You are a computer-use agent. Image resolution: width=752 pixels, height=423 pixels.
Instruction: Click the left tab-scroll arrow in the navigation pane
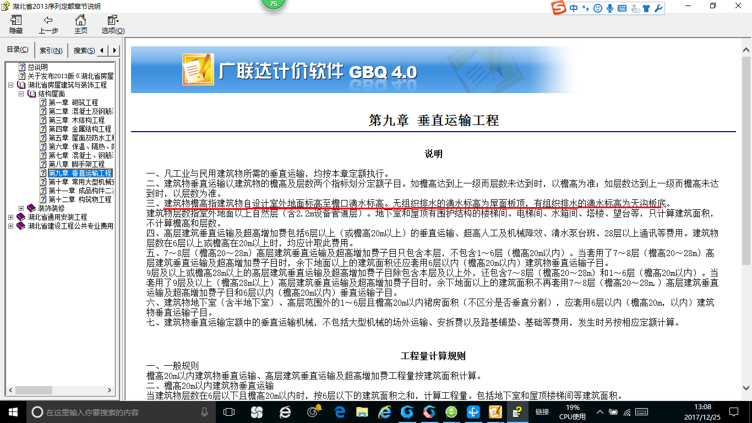point(103,50)
